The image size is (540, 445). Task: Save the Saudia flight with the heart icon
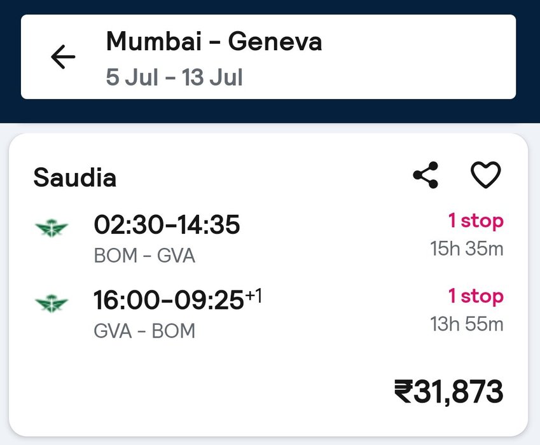pos(485,175)
